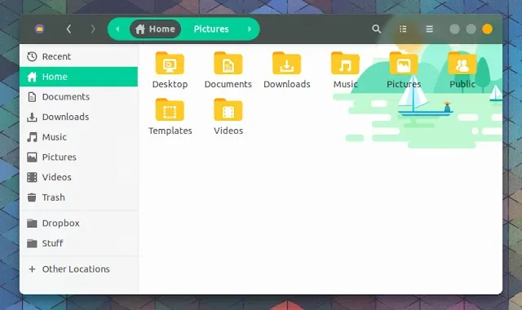Open Recent in the sidebar
Image resolution: width=522 pixels, height=310 pixels.
tap(78, 56)
